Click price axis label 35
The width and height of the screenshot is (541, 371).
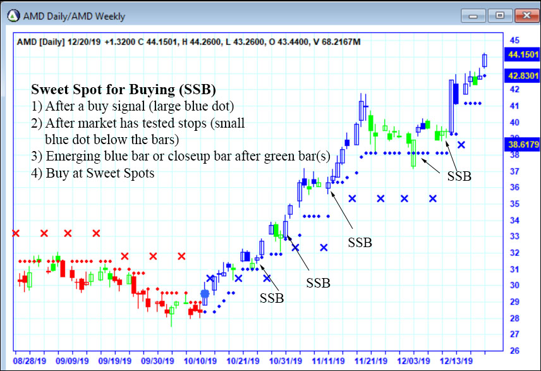[514, 204]
